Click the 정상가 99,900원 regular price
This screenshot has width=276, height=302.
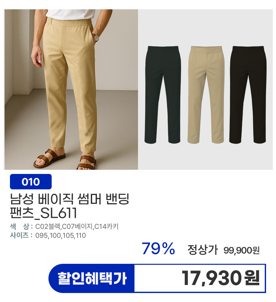click(x=224, y=250)
